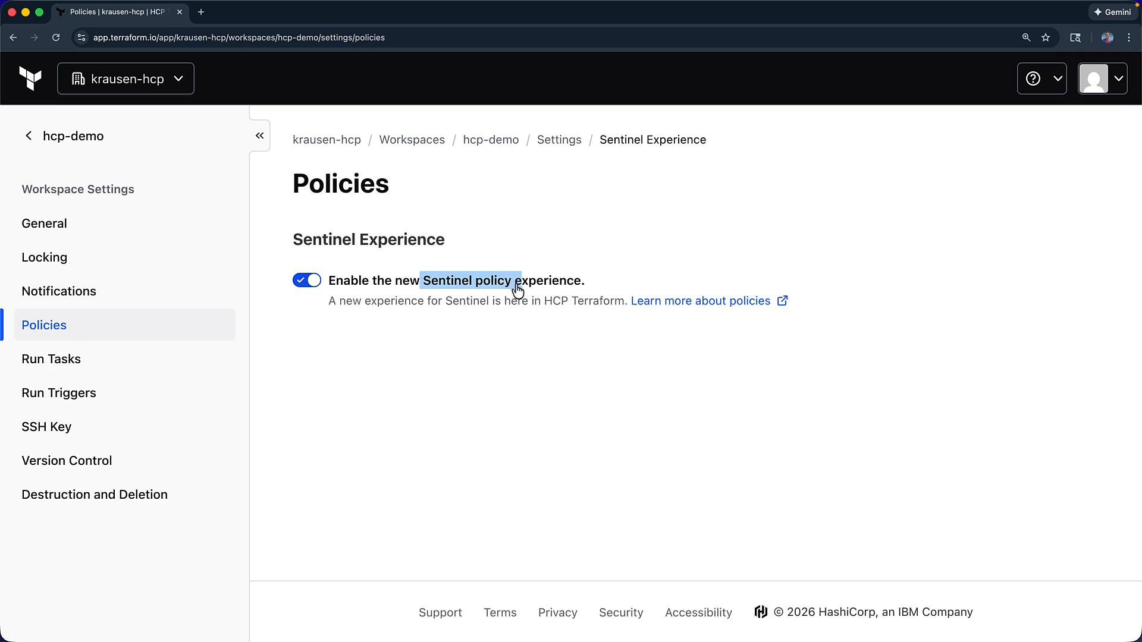
Task: Click the browser back arrow
Action: tap(13, 37)
